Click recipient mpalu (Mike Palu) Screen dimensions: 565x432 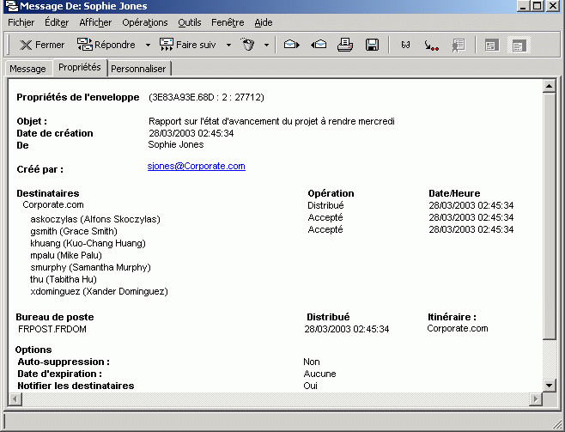click(66, 255)
